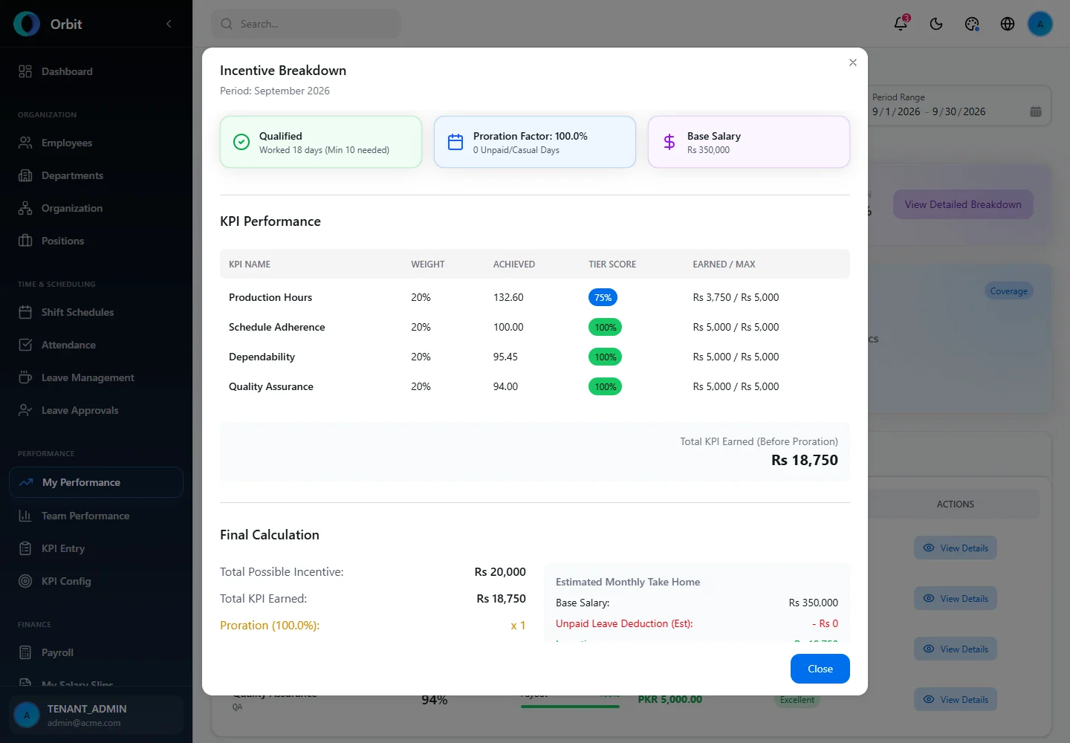Screen dimensions: 1070x743
Task: Click the eye icon in second View Details
Action: 929,598
